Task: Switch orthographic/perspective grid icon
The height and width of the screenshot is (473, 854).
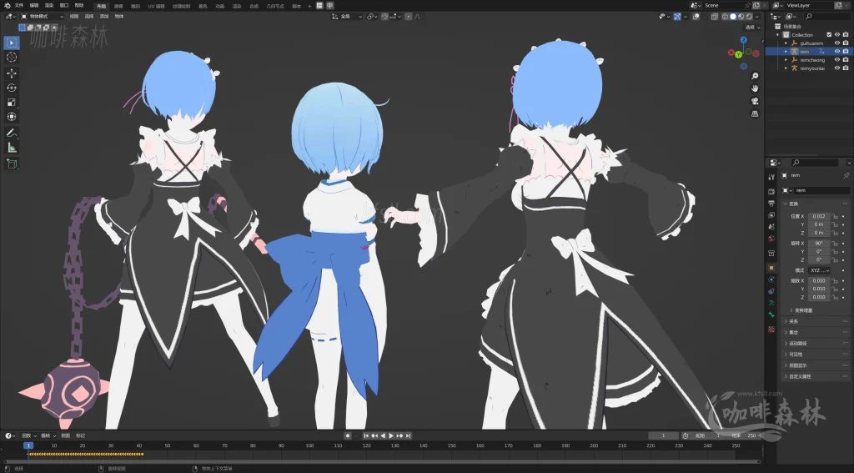Action: [x=755, y=113]
